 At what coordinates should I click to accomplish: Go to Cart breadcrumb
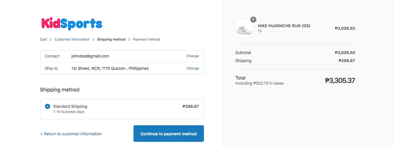tap(43, 39)
